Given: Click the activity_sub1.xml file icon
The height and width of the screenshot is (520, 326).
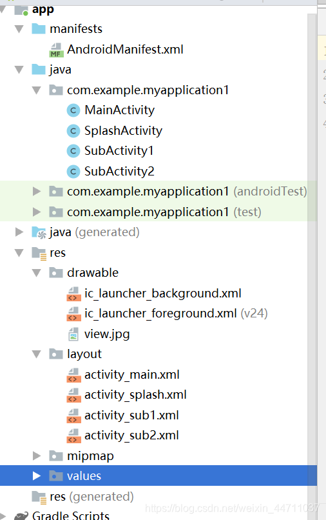Looking at the screenshot, I should tap(73, 416).
